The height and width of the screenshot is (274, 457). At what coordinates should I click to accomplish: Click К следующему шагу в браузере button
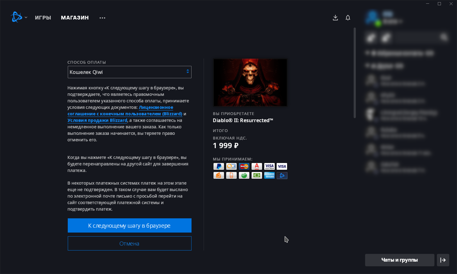tap(130, 225)
